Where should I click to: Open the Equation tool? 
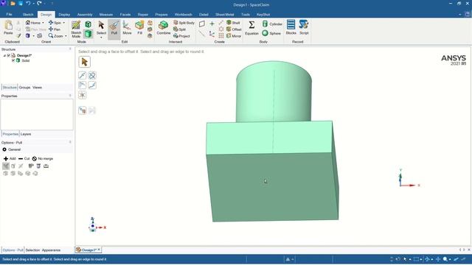pyautogui.click(x=251, y=28)
